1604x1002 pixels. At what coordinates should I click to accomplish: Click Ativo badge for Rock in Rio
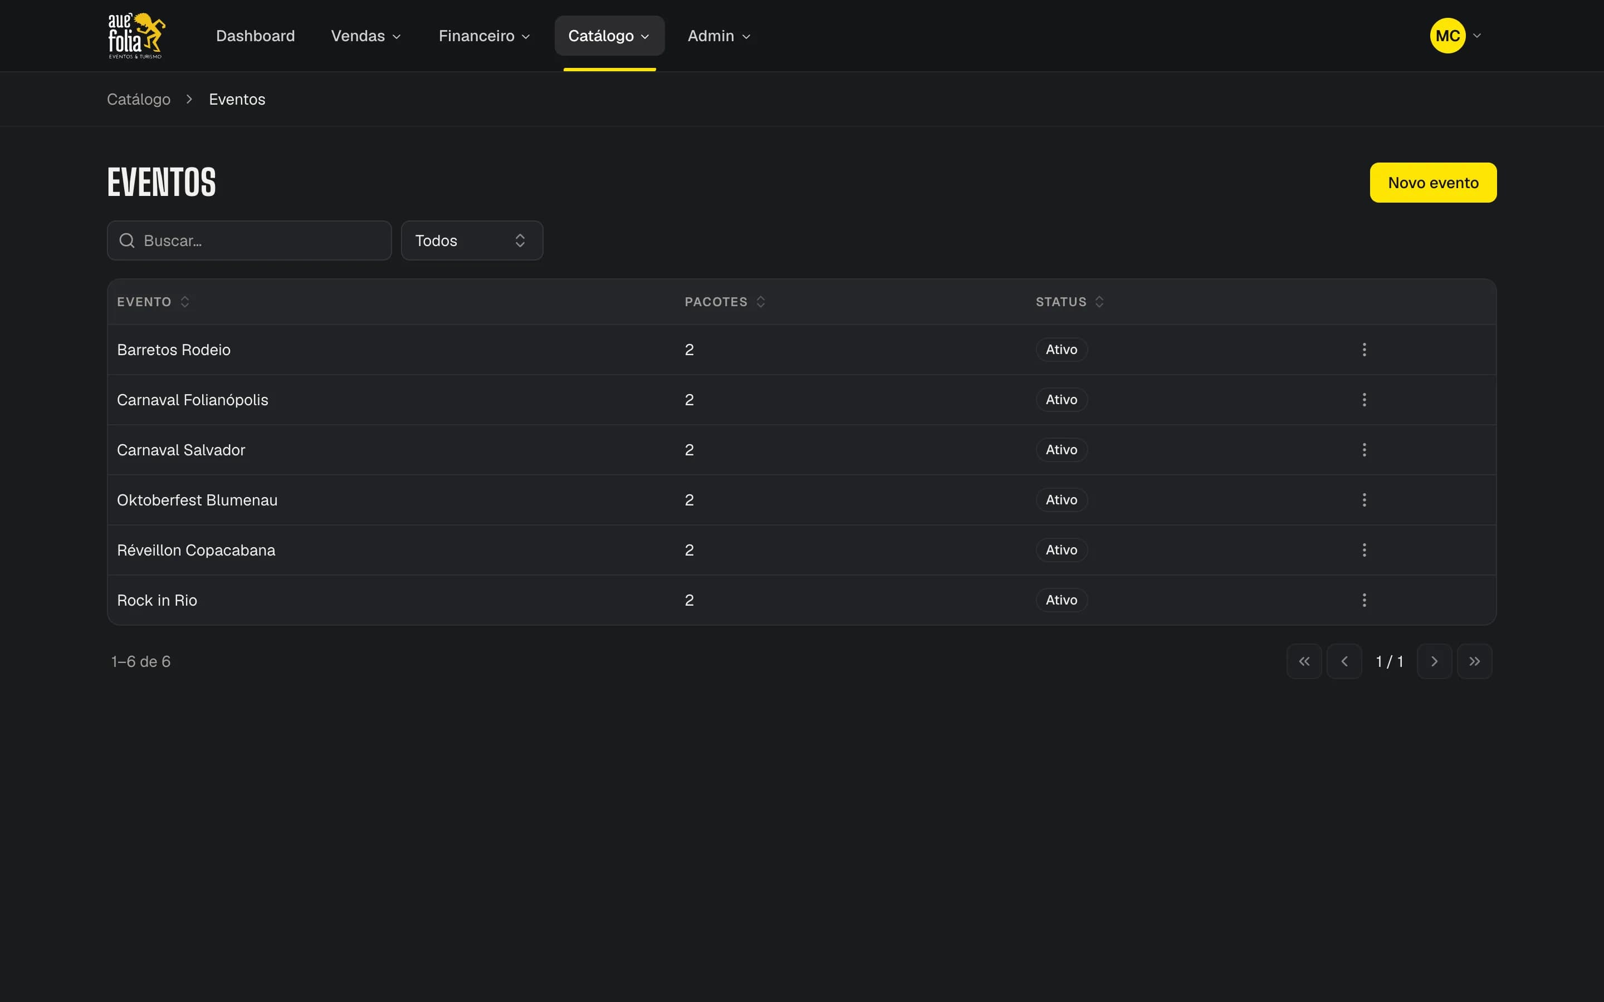pos(1061,601)
